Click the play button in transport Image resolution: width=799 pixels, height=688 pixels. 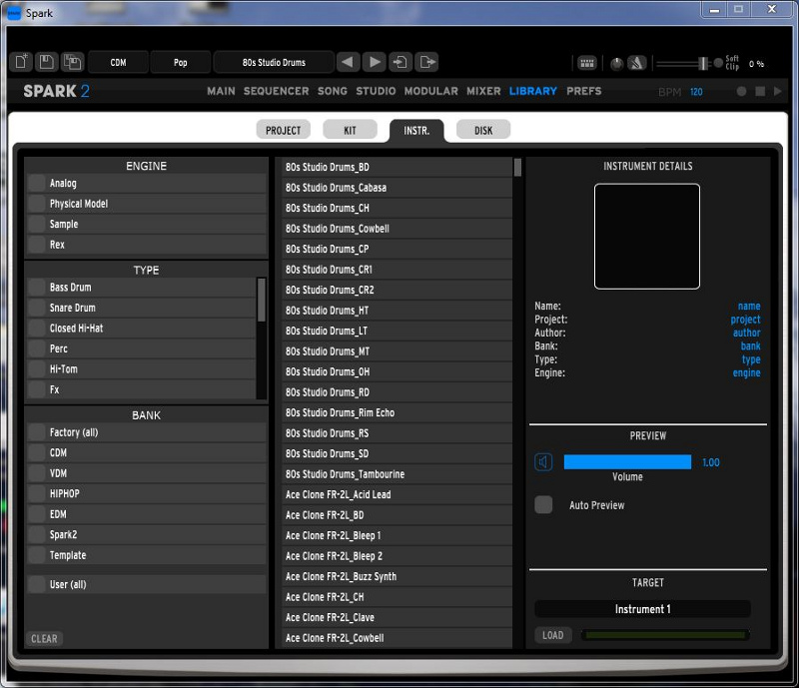click(778, 91)
